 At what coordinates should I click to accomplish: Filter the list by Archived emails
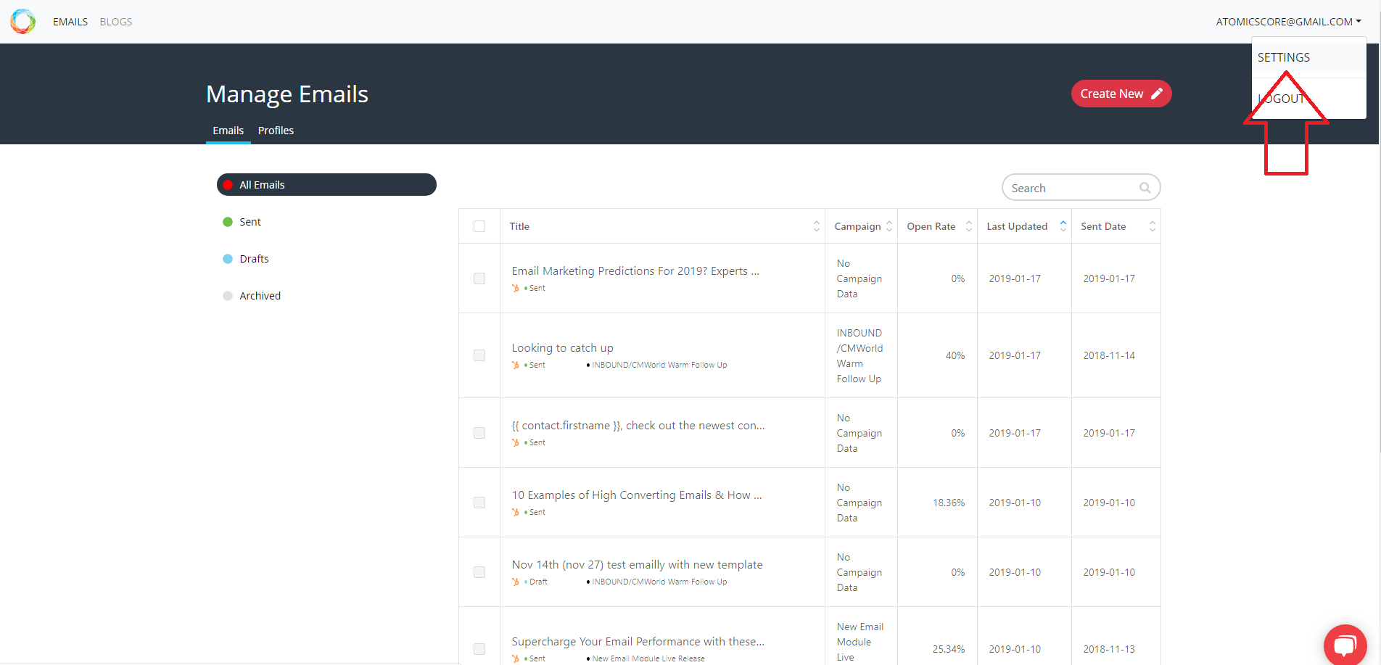260,296
